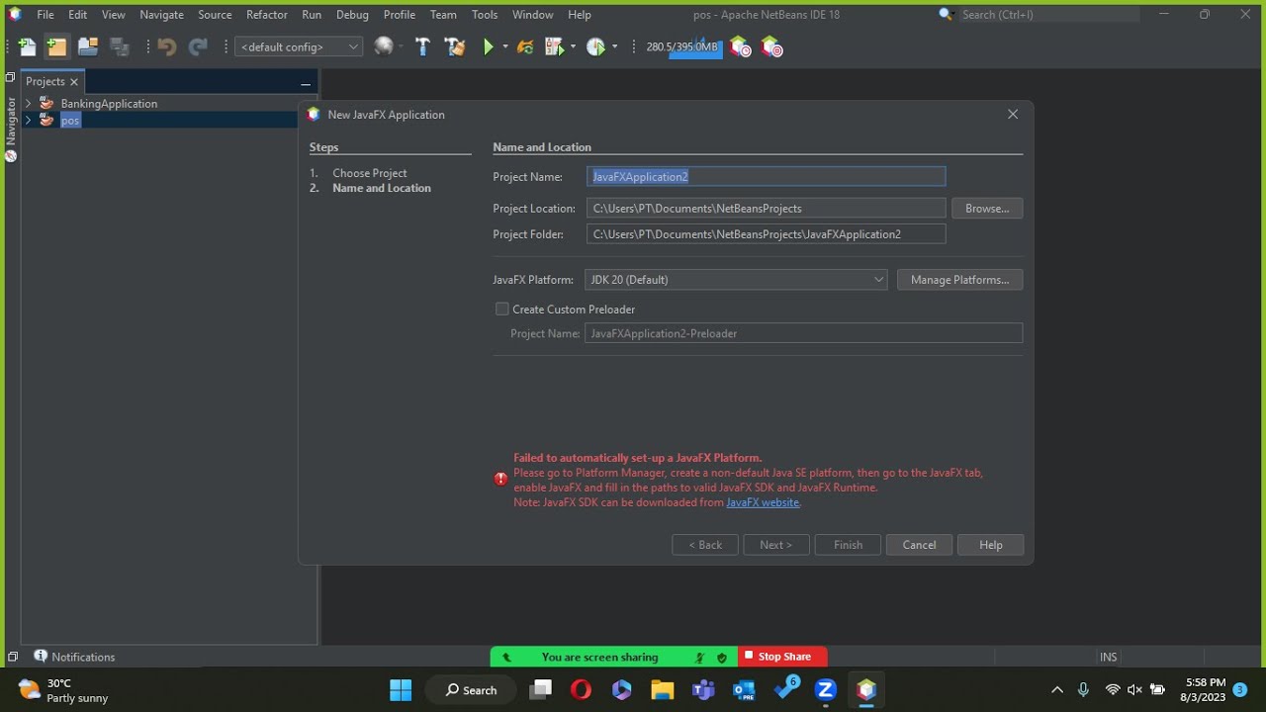This screenshot has width=1266, height=712.
Task: Click the Profile Project icon
Action: pyautogui.click(x=595, y=46)
